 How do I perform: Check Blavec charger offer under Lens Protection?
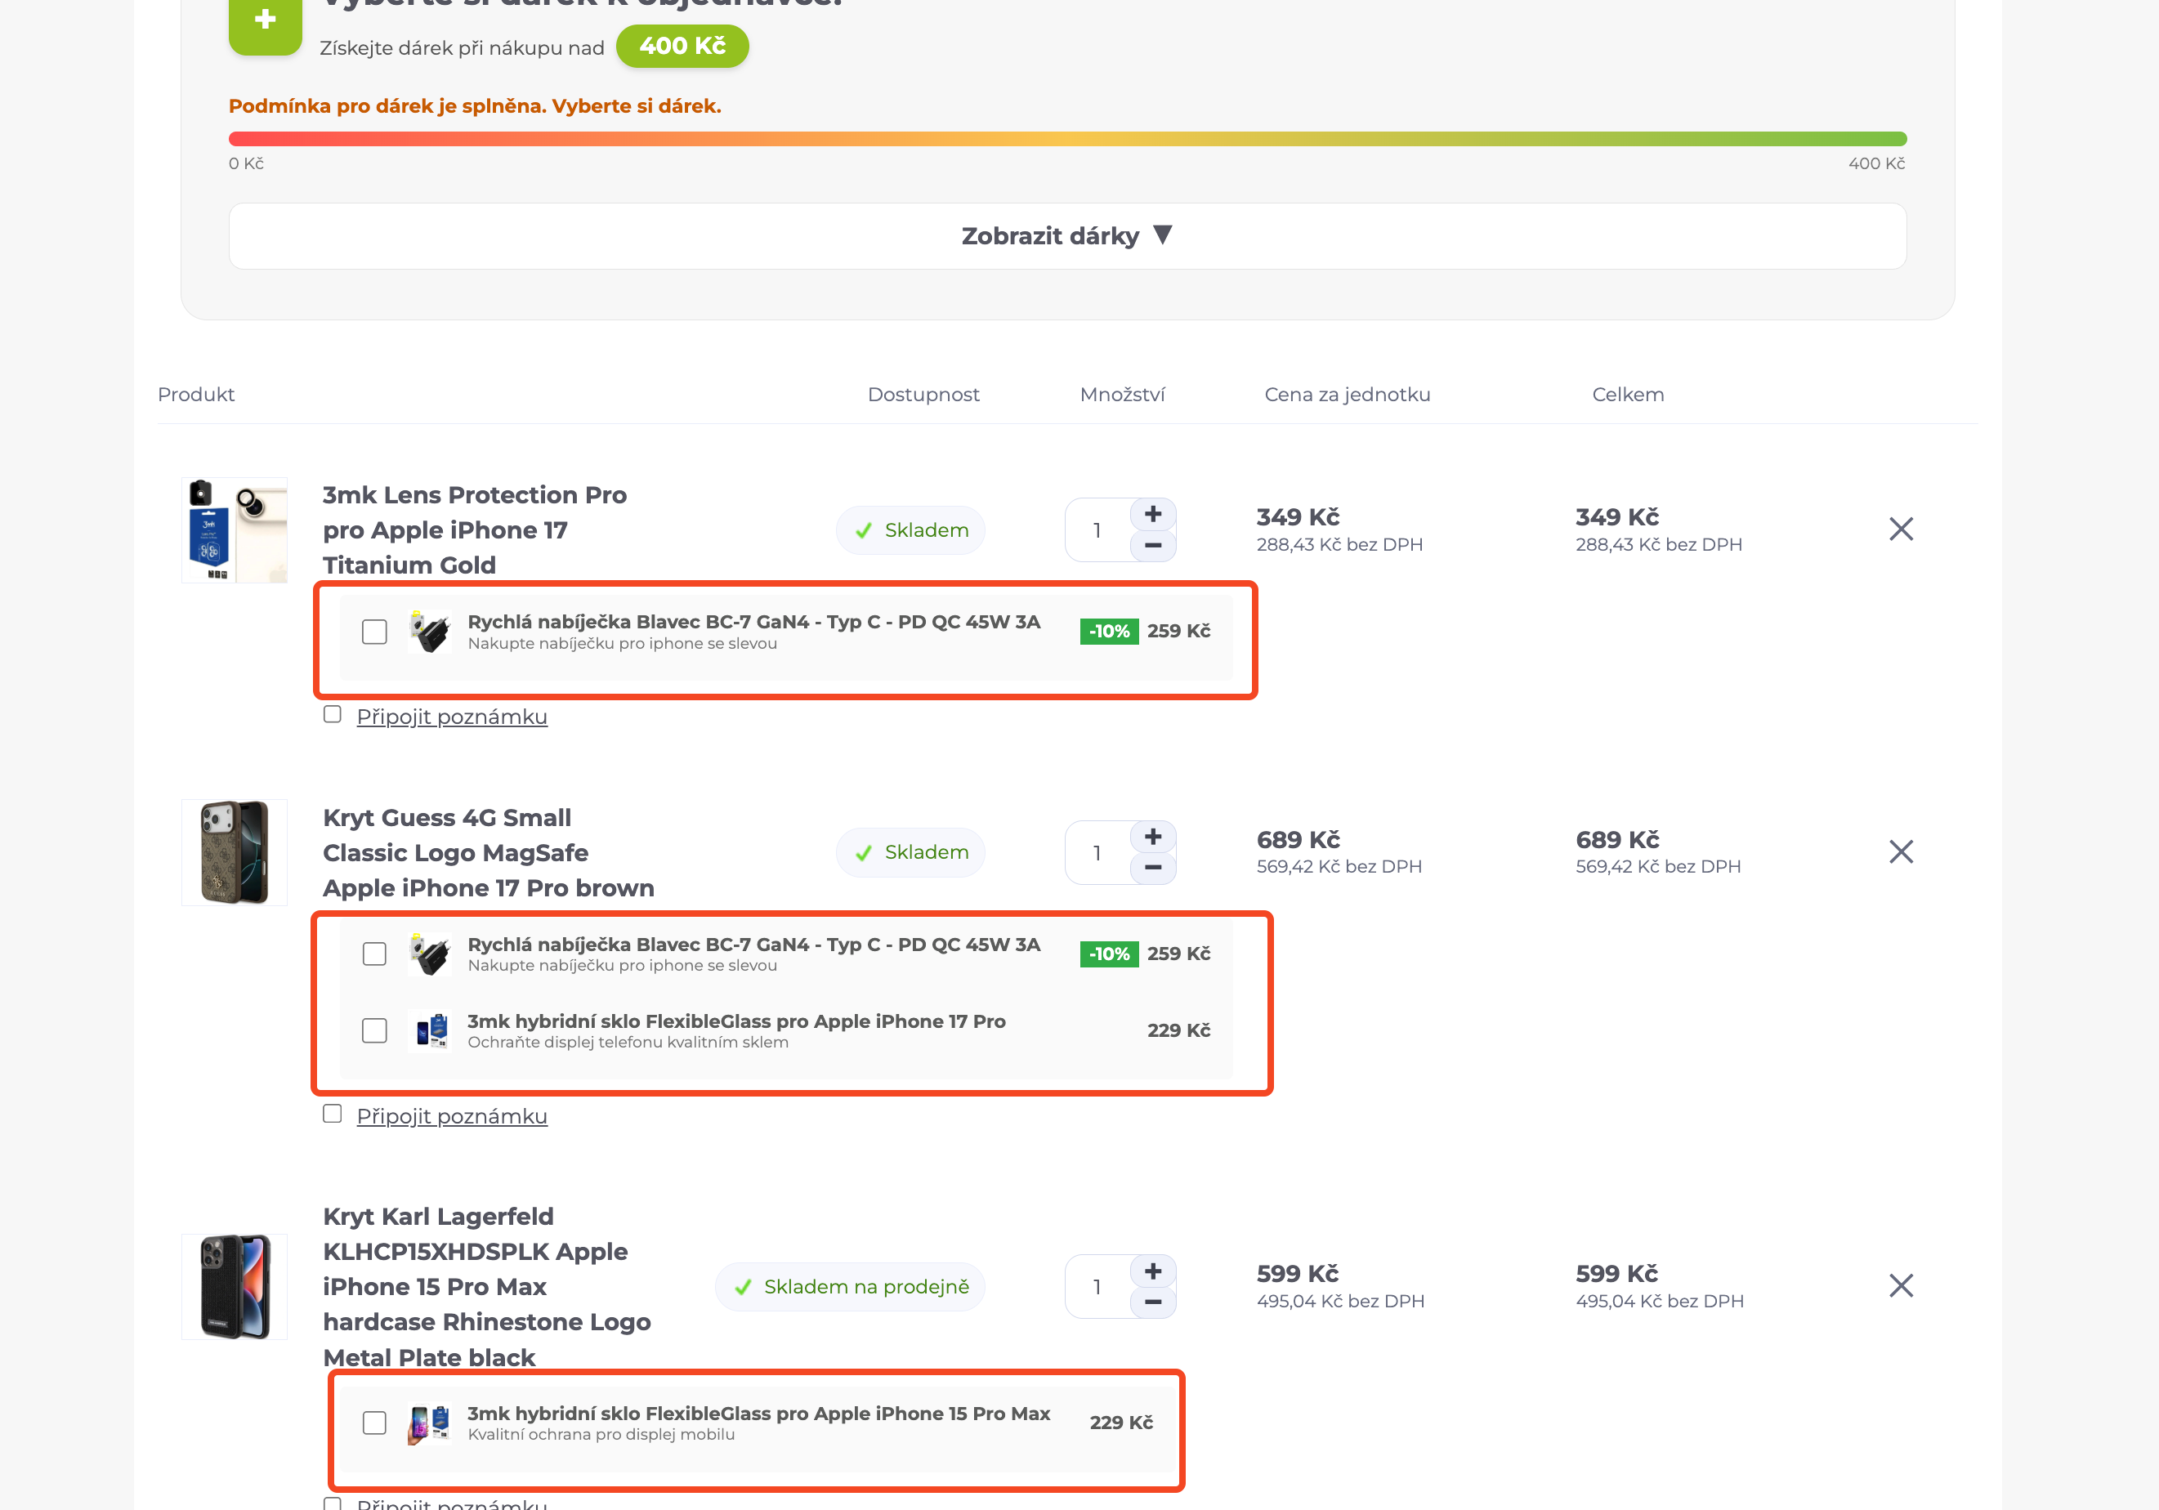374,632
